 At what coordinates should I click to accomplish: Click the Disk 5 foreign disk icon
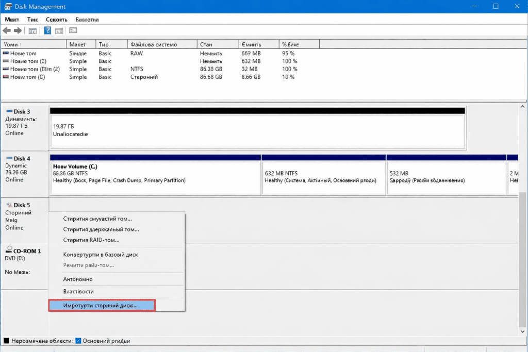click(8, 205)
